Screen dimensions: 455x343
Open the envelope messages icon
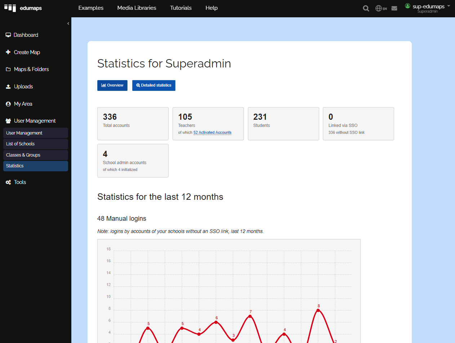pos(394,8)
